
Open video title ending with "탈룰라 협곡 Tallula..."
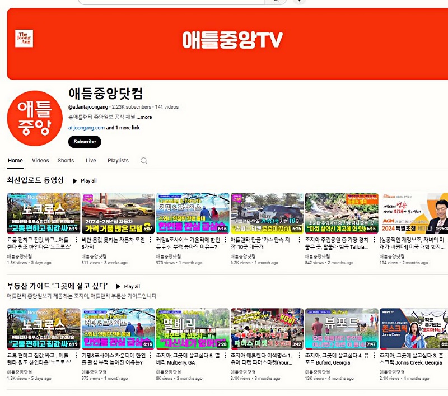337,243
